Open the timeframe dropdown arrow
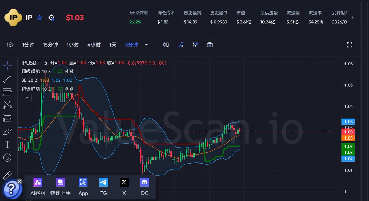The height and width of the screenshot is (201, 369). (x=146, y=45)
